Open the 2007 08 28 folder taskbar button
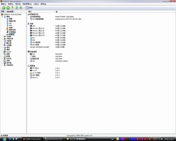This screenshot has height=141, width=176. pos(76,139)
